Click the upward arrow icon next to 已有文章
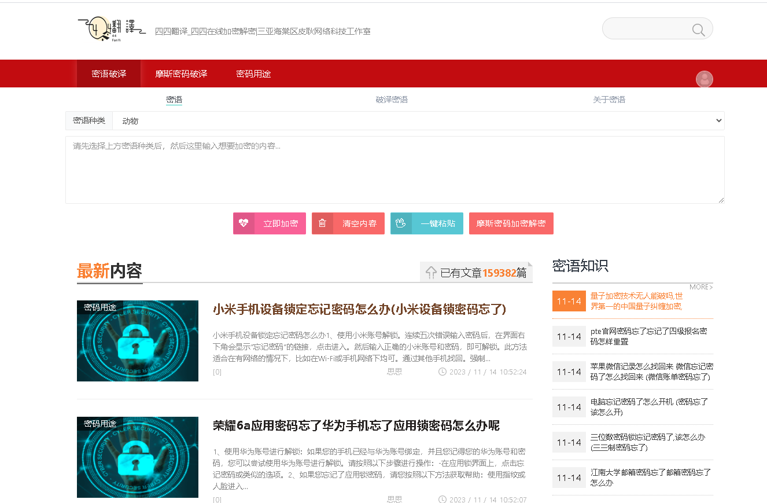This screenshot has height=503, width=767. point(431,273)
